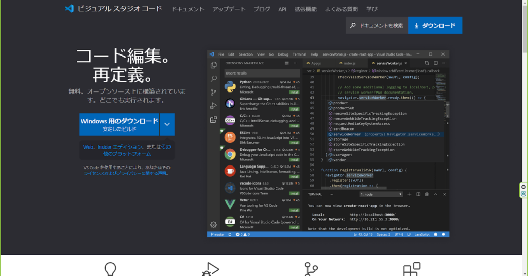Open the 1: node terminal dropdown in screenshot

(x=381, y=194)
